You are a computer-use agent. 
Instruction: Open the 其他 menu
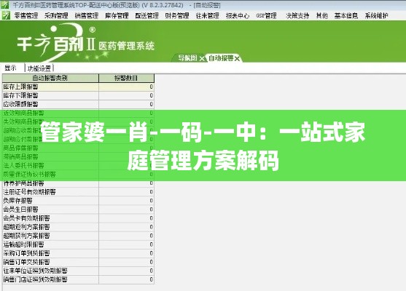pyautogui.click(x=322, y=16)
